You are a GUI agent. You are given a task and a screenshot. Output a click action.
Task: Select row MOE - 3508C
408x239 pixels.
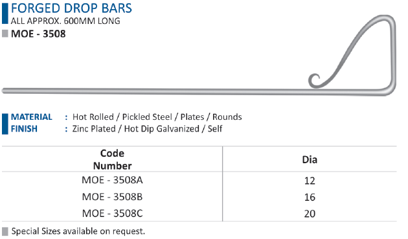(x=199, y=214)
